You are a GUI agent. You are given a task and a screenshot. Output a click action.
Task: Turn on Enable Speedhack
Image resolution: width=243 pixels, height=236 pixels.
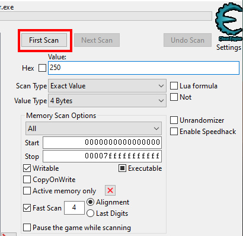click(x=174, y=132)
